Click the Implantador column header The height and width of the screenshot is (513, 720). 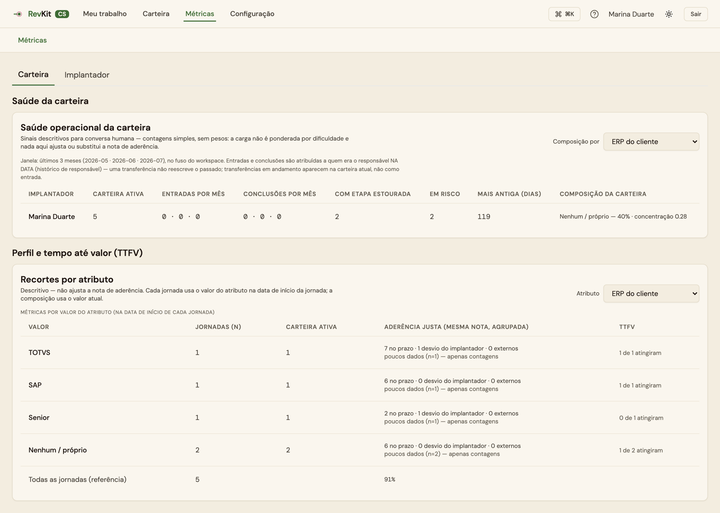tap(51, 194)
